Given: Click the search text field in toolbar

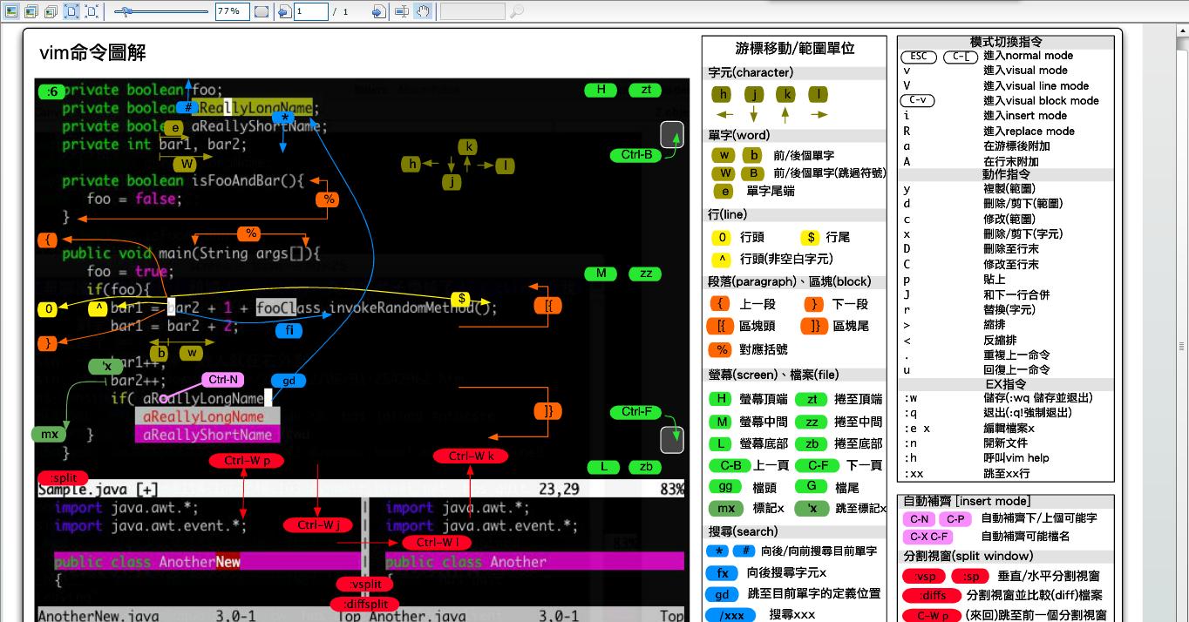Looking at the screenshot, I should click(x=472, y=11).
